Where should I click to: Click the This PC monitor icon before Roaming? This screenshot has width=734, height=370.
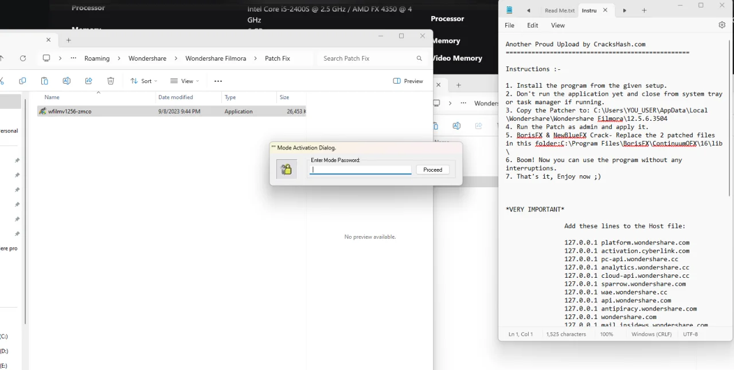tap(46, 58)
